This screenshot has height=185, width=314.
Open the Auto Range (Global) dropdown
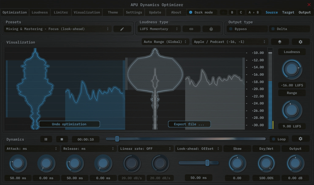click(165, 41)
